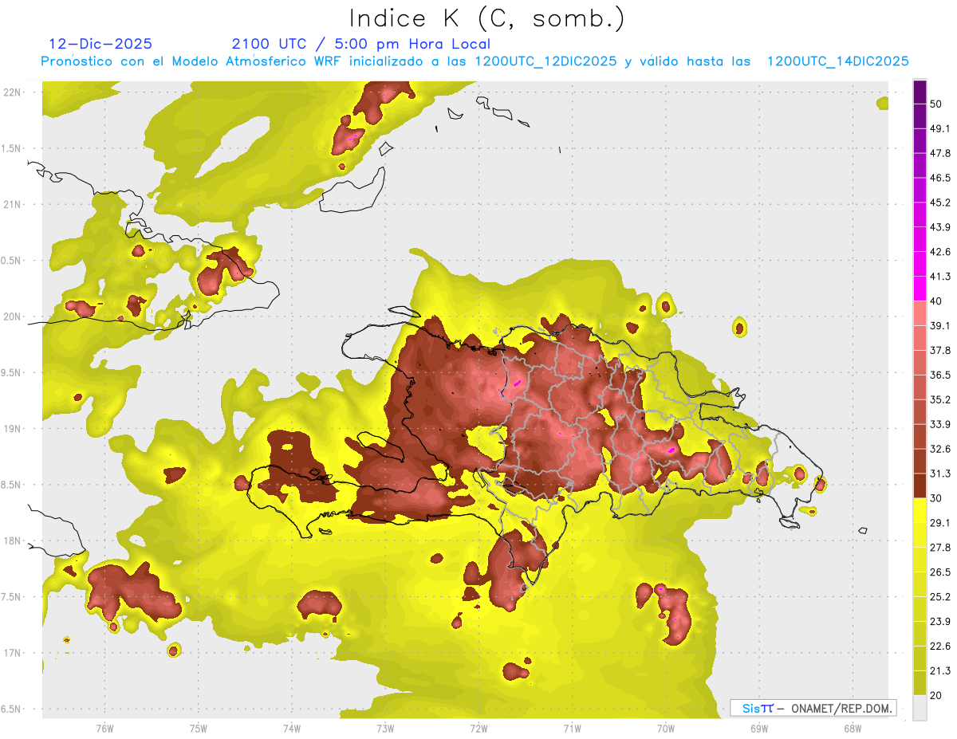Click the "33.9" color scale value

(x=940, y=424)
